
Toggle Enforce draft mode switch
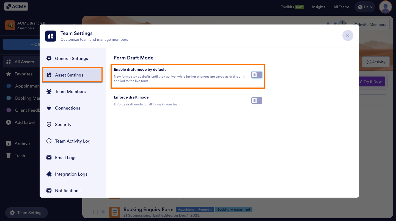pyautogui.click(x=257, y=100)
